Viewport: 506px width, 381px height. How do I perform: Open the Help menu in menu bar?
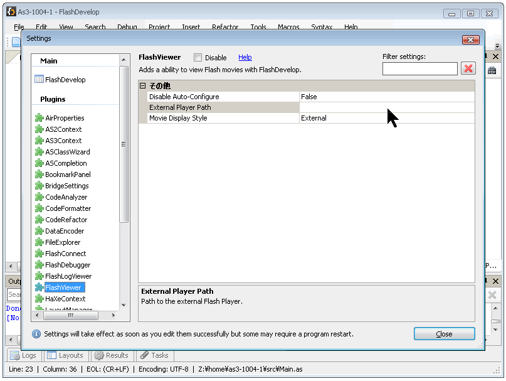351,27
